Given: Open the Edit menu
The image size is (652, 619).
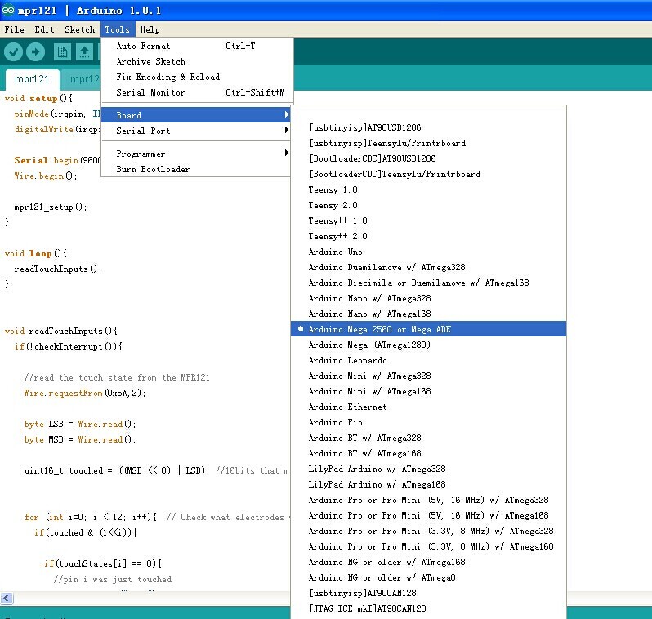Looking at the screenshot, I should pyautogui.click(x=44, y=29).
